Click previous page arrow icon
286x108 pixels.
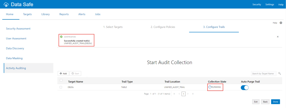tap(179, 94)
